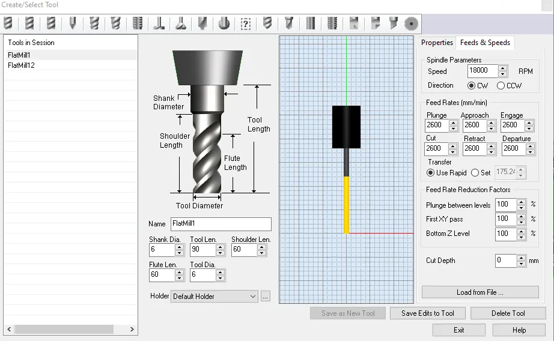Increase Shank Dia. with up arrow
The image size is (554, 341).
tap(179, 247)
